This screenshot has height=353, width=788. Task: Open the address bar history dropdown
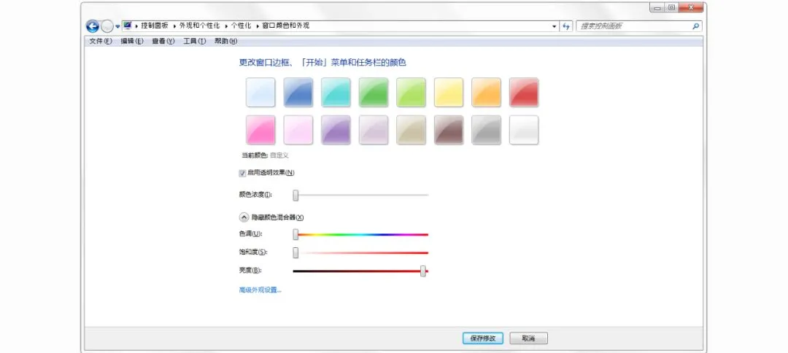click(555, 26)
